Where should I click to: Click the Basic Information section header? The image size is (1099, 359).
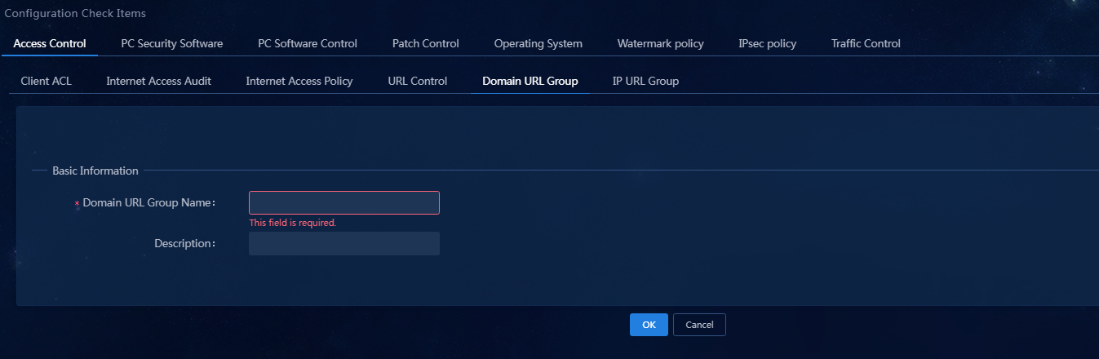(x=95, y=171)
